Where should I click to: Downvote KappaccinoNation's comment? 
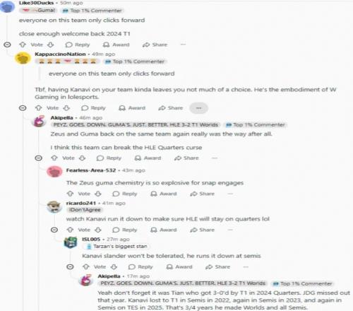tap(67, 108)
